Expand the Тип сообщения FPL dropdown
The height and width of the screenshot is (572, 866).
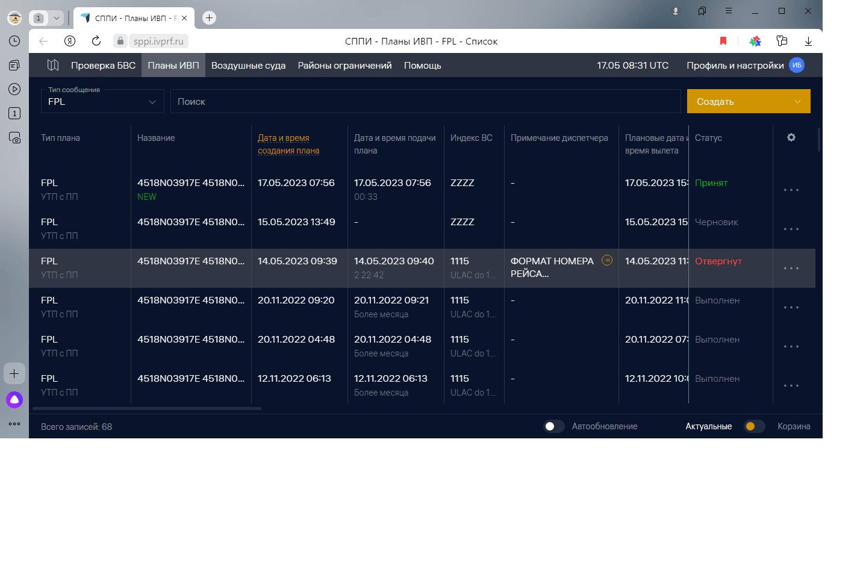(102, 102)
